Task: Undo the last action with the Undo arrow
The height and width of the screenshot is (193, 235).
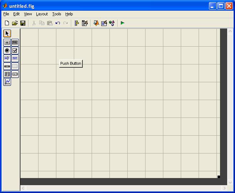Action: click(x=58, y=23)
